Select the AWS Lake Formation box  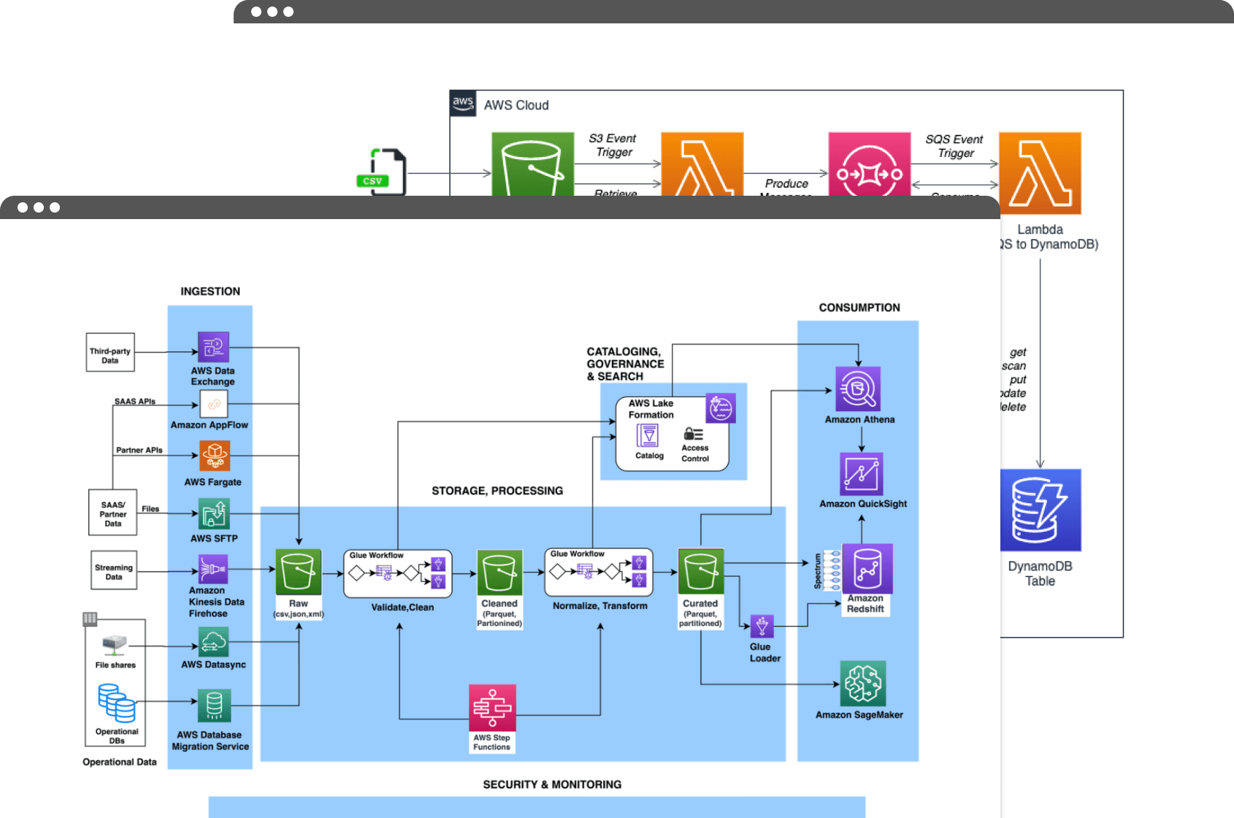(x=672, y=434)
